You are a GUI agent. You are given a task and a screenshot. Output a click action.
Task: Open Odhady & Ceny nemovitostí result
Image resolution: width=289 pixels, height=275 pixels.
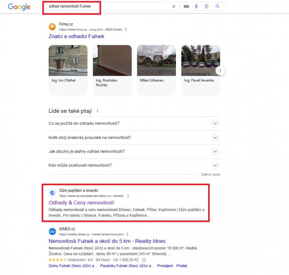tap(81, 203)
